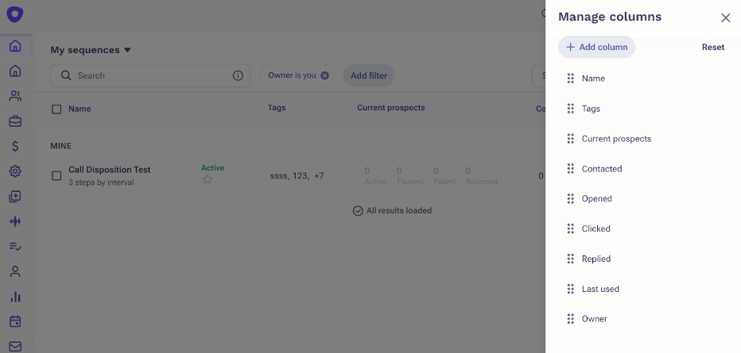Star the Call Disposition Test sequence
The height and width of the screenshot is (353, 741).
207,179
